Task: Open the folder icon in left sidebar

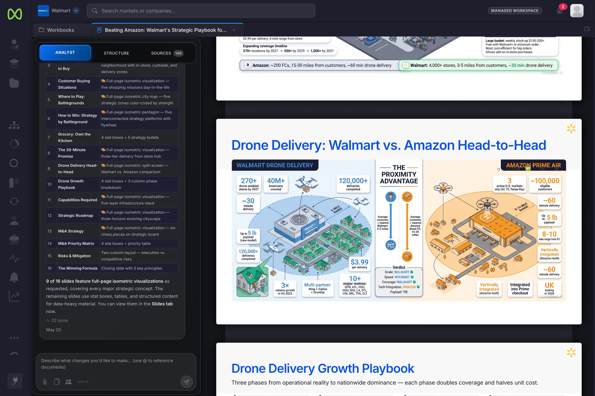Action: click(x=14, y=83)
